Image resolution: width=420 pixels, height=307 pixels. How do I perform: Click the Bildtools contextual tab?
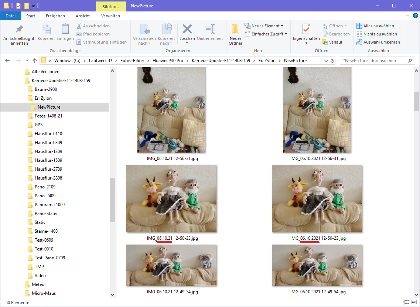(111, 6)
